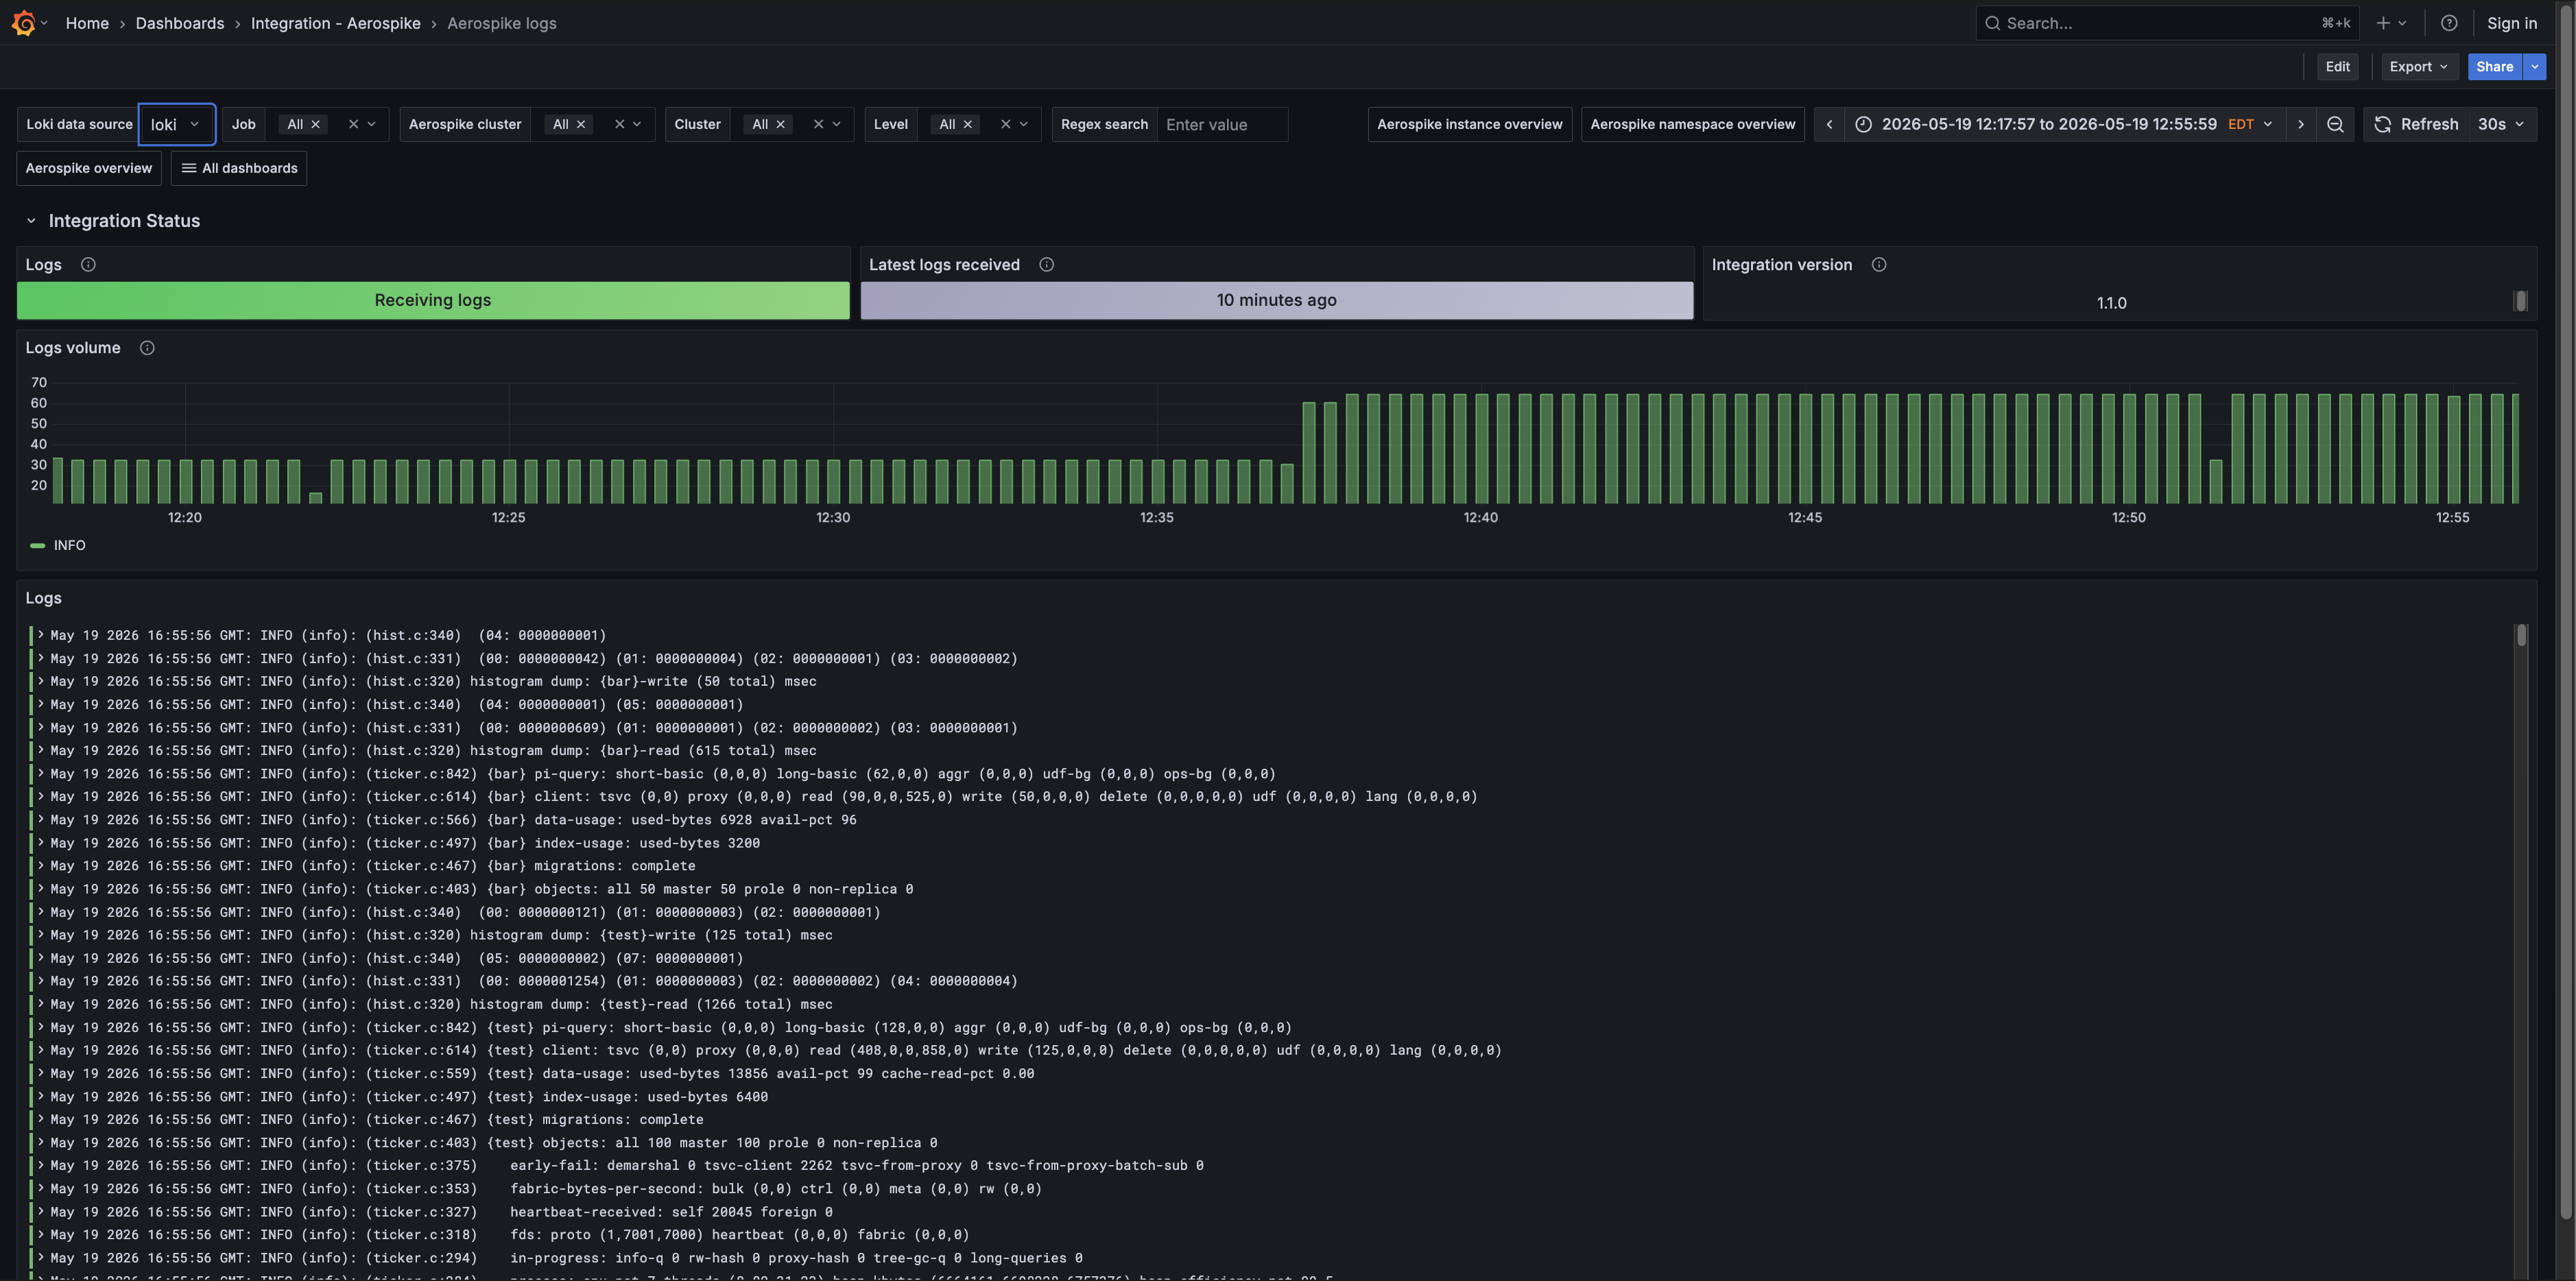
Task: Click the top Search field
Action: [x=2167, y=23]
